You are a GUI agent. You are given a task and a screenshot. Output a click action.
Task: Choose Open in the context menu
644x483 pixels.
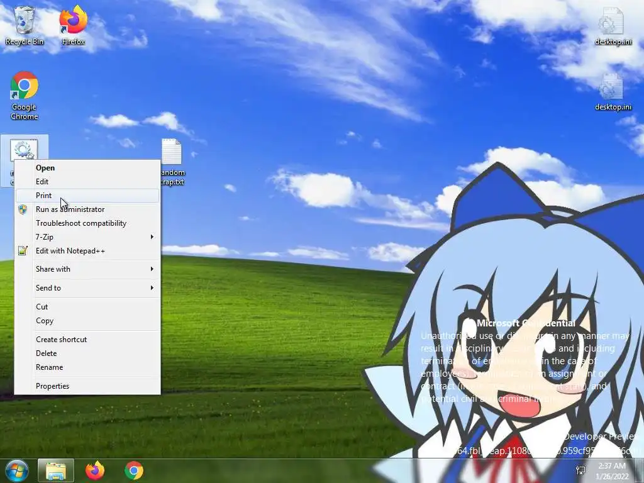coord(87,167)
